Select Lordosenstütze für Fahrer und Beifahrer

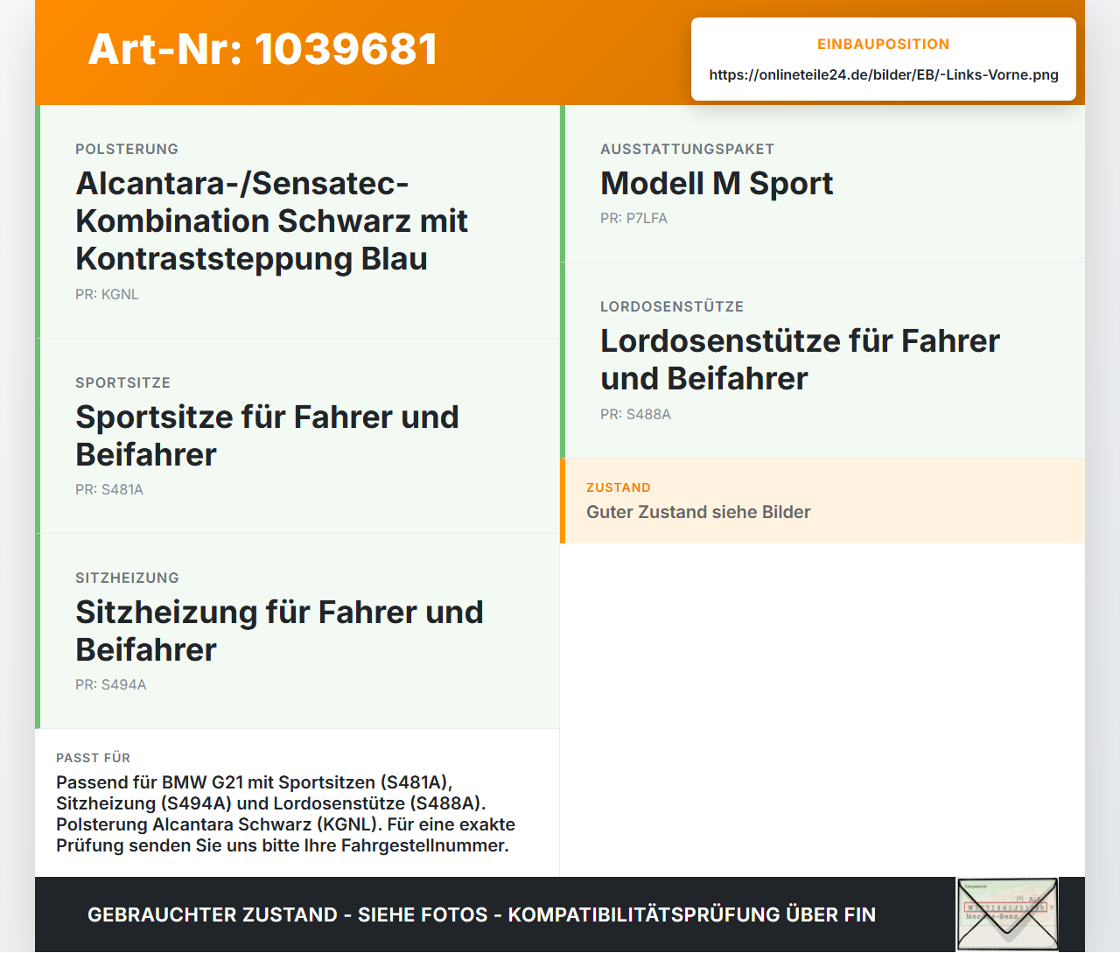[x=800, y=359]
